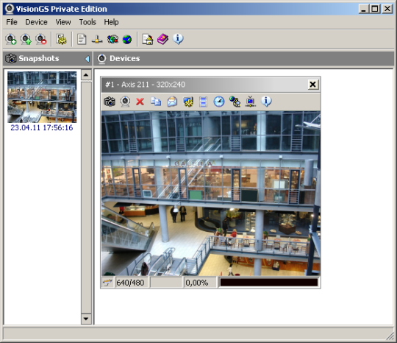Open the Help menu

click(x=111, y=22)
